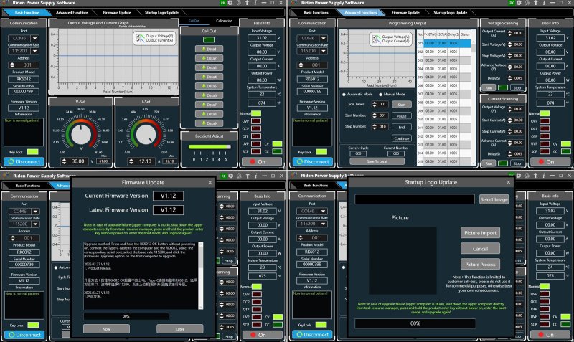Open Communication Rate 115200 dropdown in Basic Functions window
The image size is (574, 342).
(x=34, y=51)
